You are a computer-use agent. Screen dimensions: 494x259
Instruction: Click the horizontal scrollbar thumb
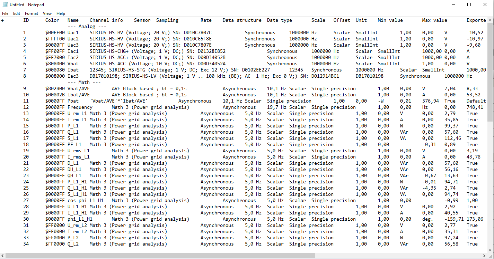(x=160, y=256)
